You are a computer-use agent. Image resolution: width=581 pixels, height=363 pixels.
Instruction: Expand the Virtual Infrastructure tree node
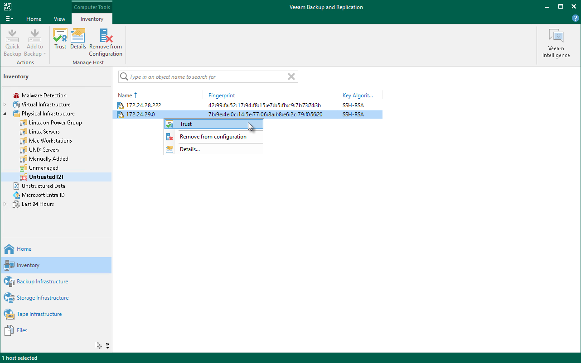click(x=5, y=105)
